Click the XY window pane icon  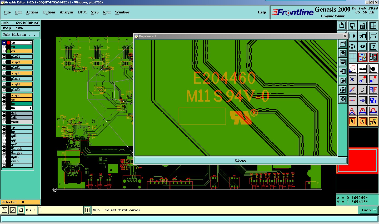coord(373,26)
